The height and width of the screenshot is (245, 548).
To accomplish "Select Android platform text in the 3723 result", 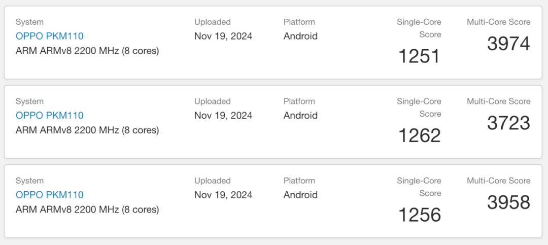I will tap(300, 116).
